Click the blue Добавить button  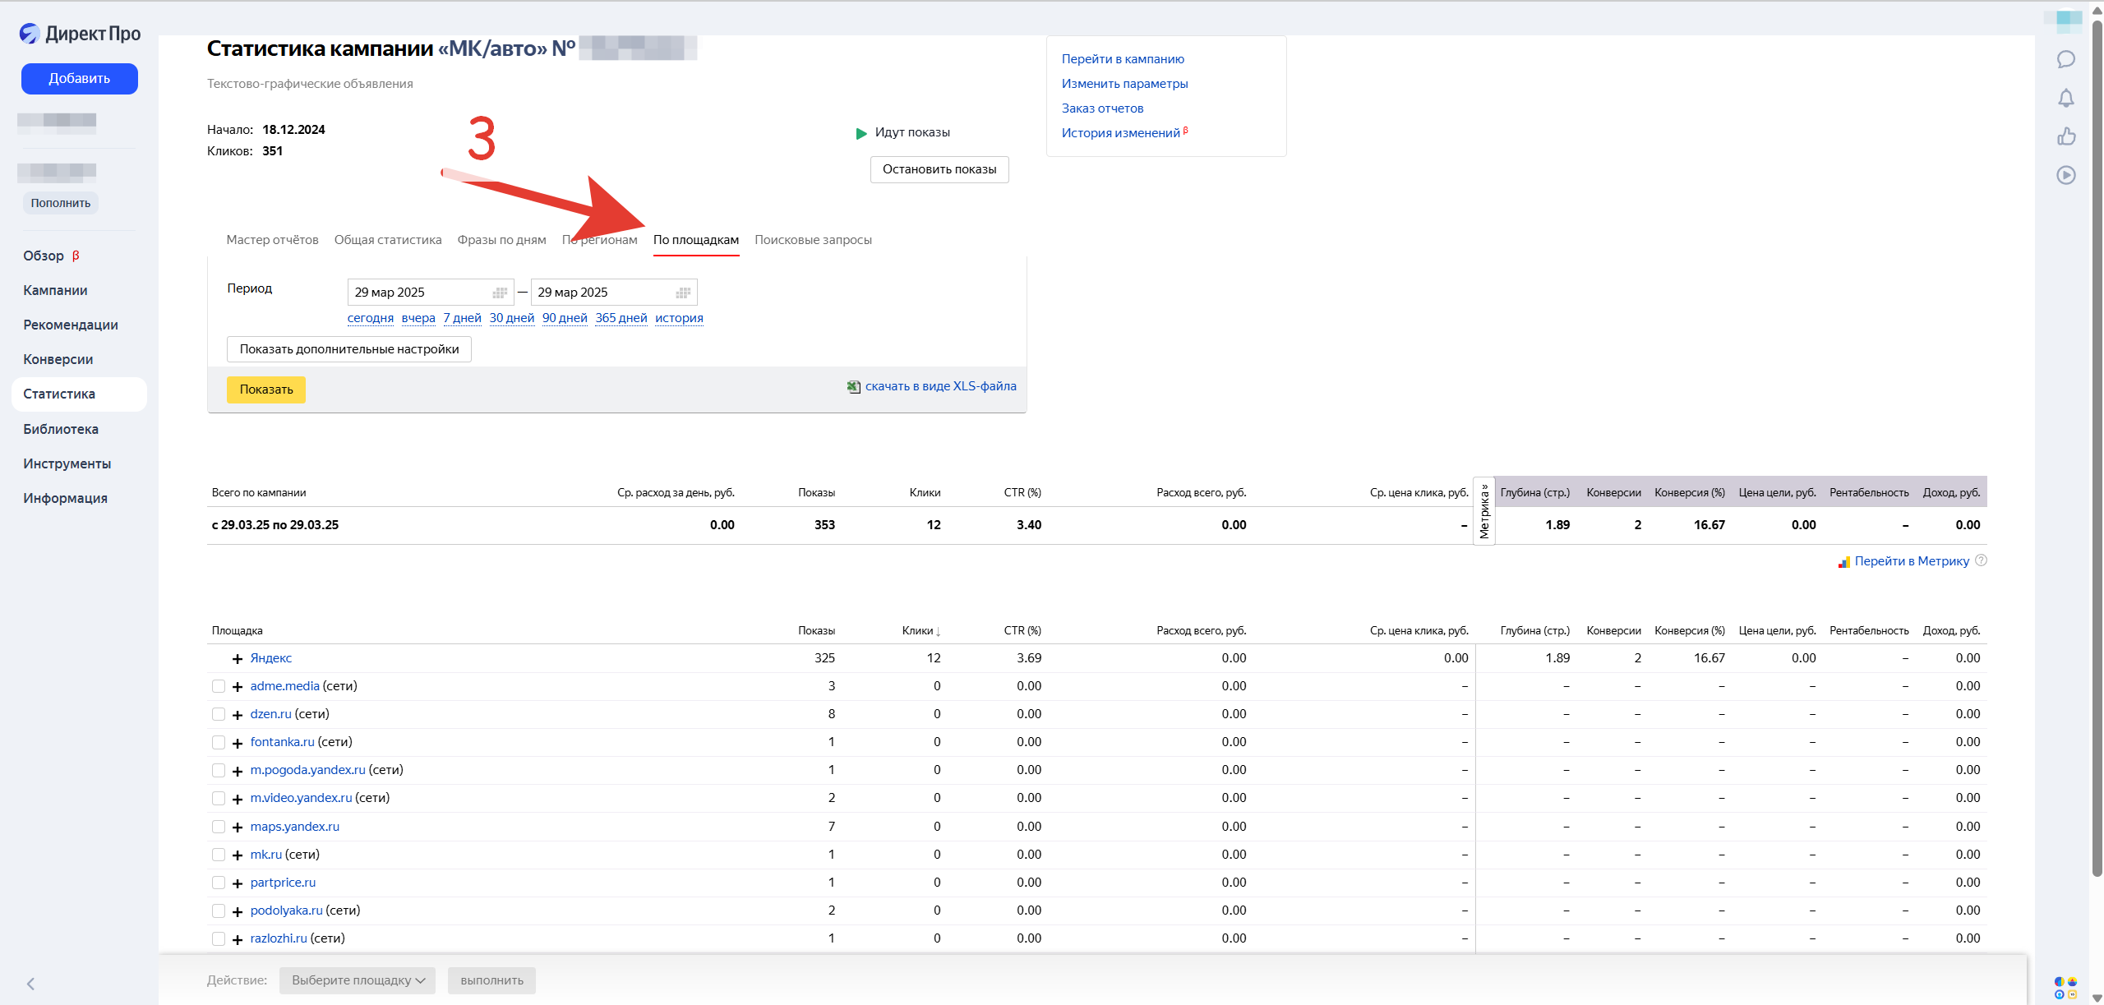point(80,79)
